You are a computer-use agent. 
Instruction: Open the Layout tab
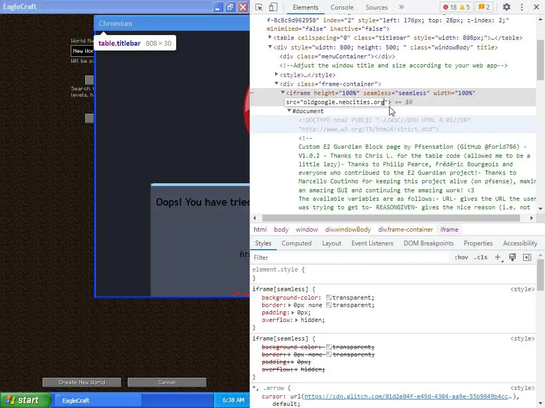click(x=332, y=243)
